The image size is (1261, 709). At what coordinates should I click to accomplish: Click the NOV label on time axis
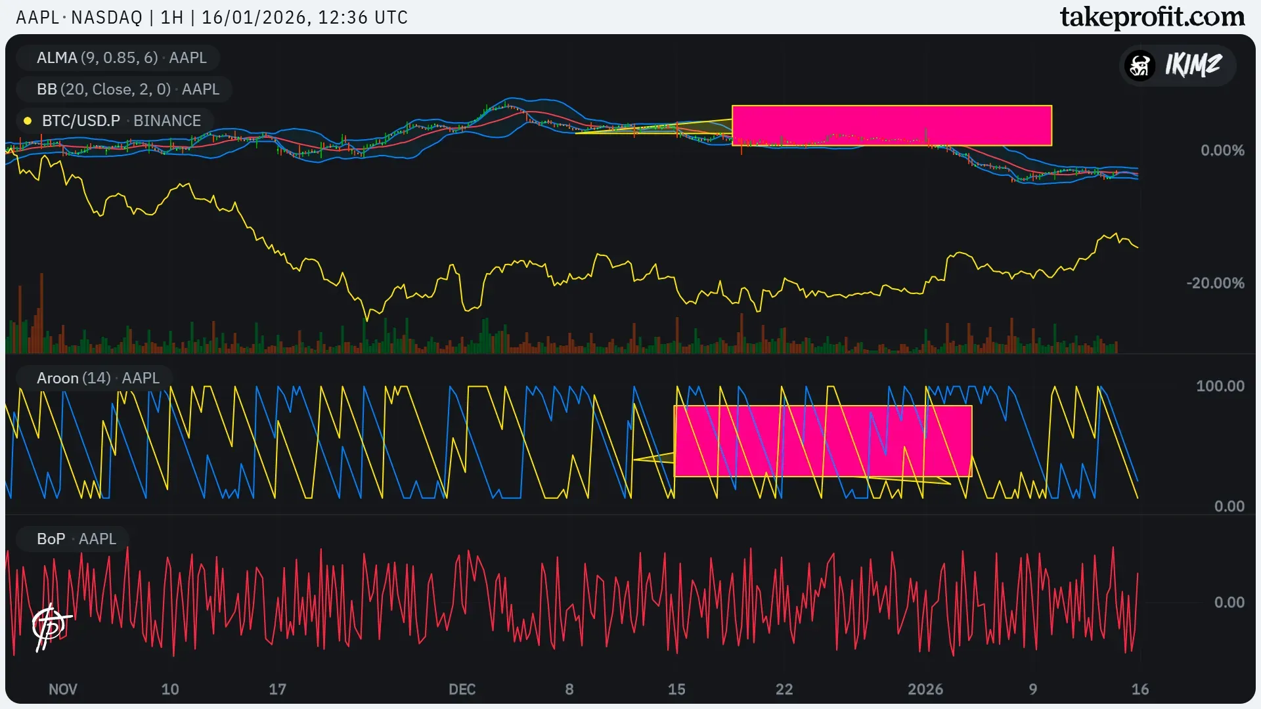tap(62, 689)
